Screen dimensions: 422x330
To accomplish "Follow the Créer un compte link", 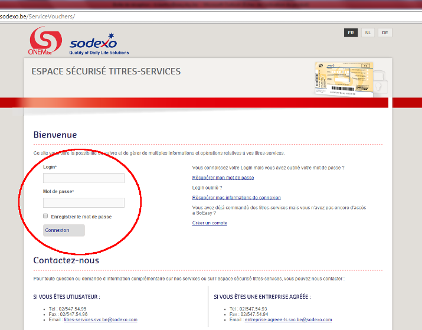I will click(x=210, y=223).
